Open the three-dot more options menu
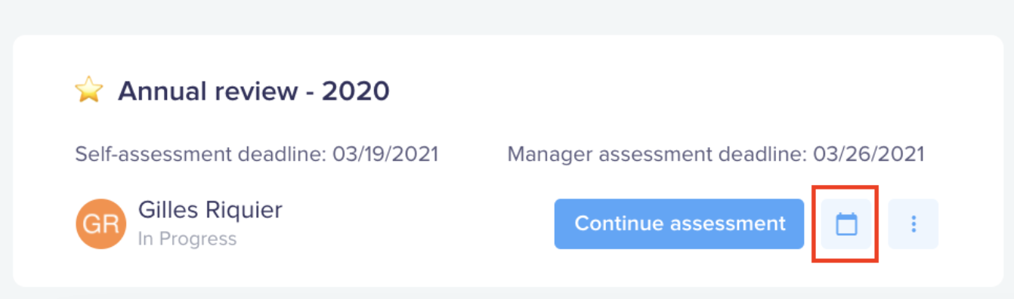The width and height of the screenshot is (1014, 299). point(914,223)
